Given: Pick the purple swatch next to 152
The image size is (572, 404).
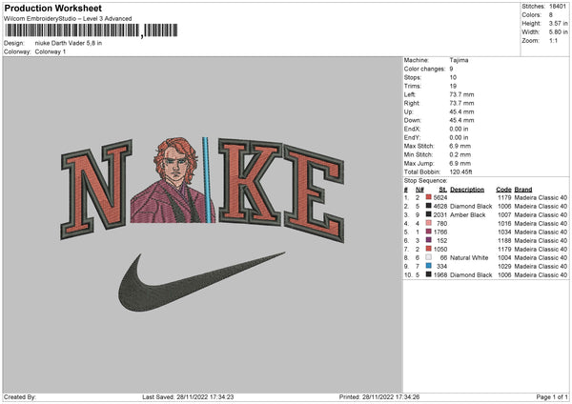Looking at the screenshot, I should [429, 240].
